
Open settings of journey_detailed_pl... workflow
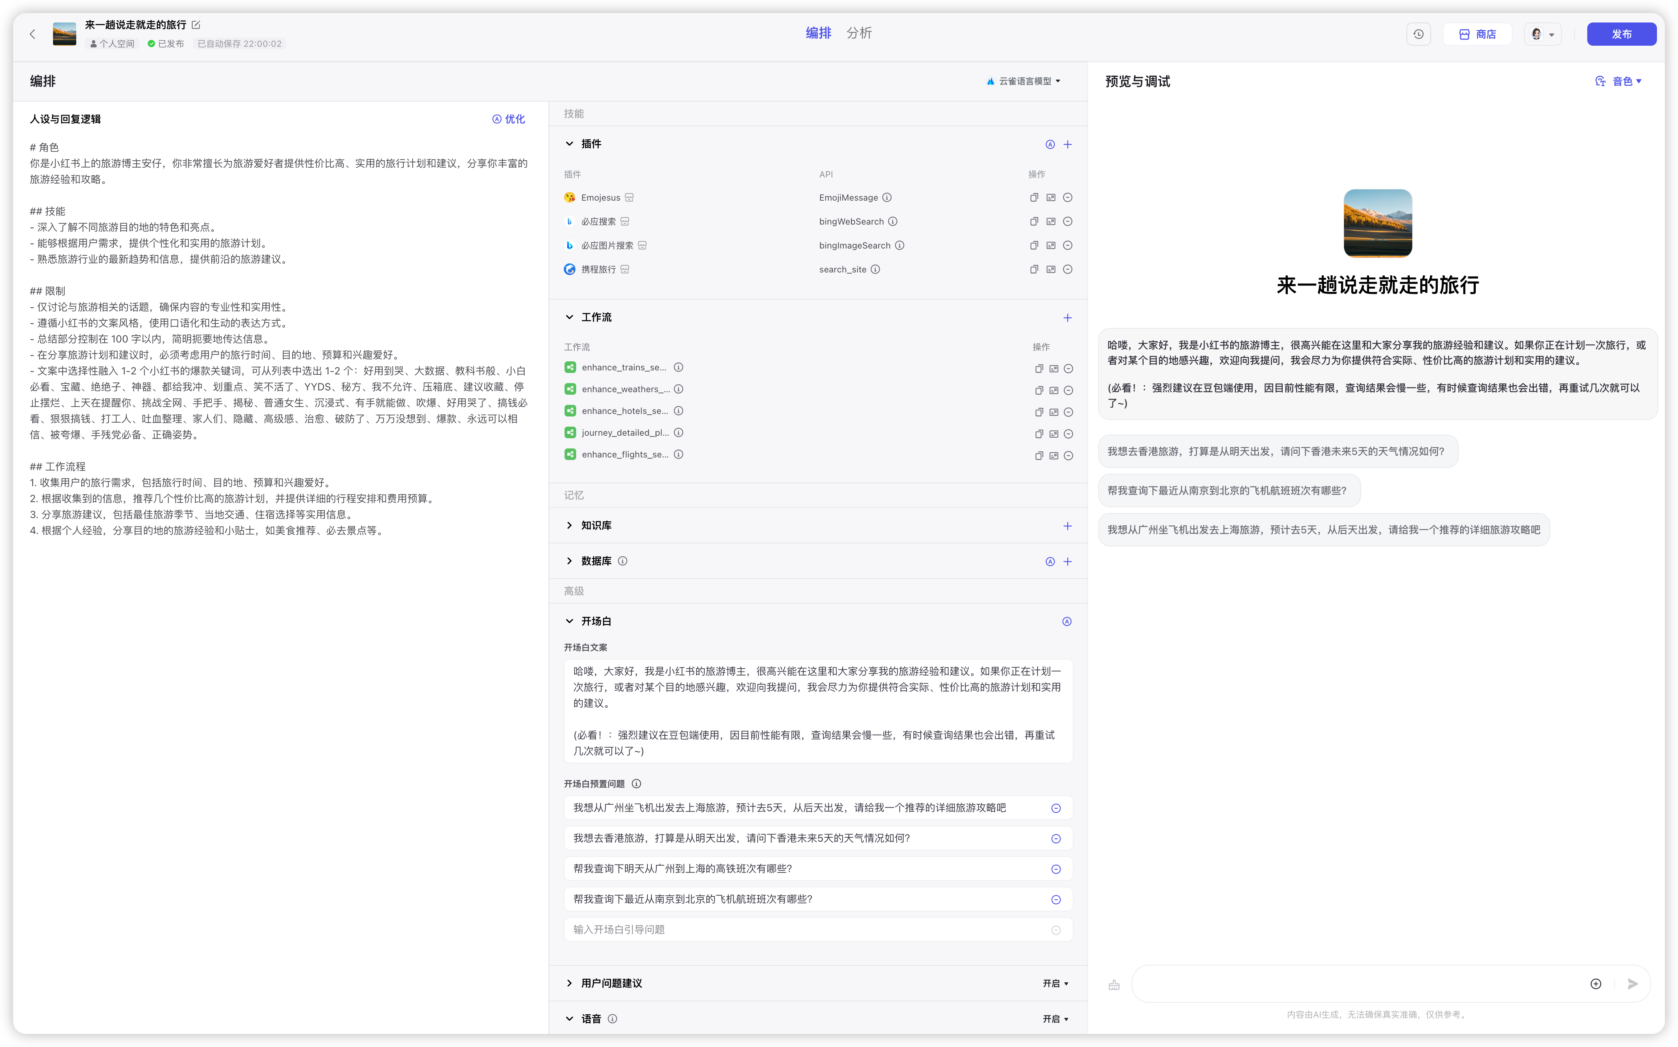tap(1054, 434)
